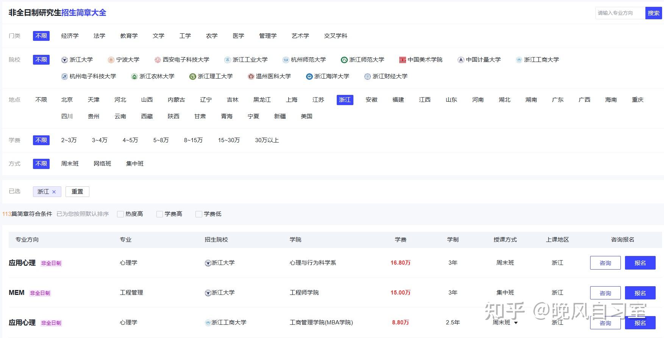Click the 中国计量大学 logo icon
The width and height of the screenshot is (664, 338).
[461, 60]
